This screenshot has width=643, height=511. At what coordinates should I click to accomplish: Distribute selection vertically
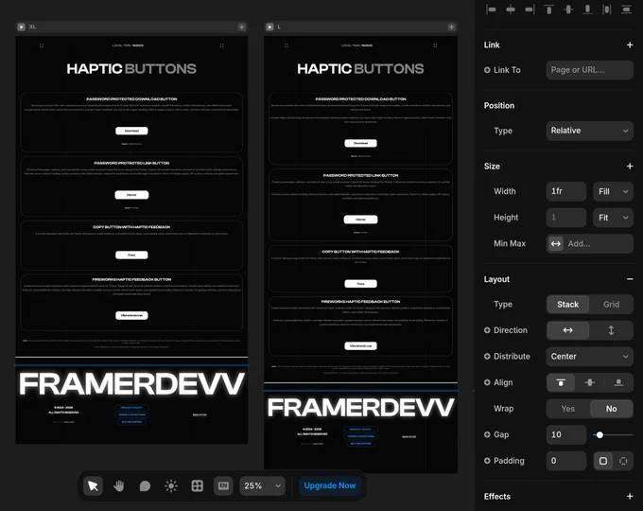point(626,9)
